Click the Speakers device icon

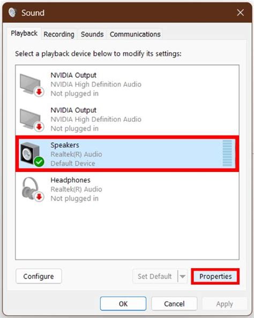click(x=32, y=155)
